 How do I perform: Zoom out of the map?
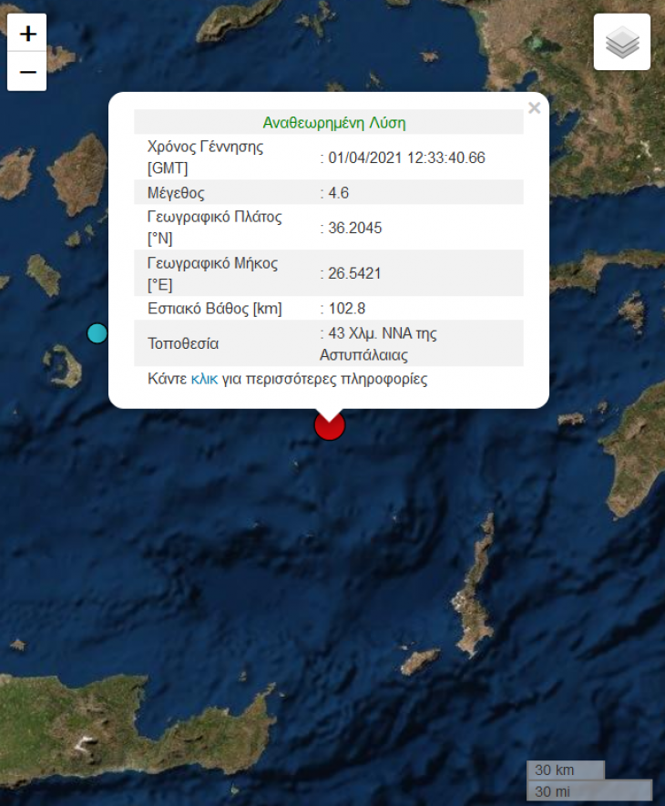(27, 72)
